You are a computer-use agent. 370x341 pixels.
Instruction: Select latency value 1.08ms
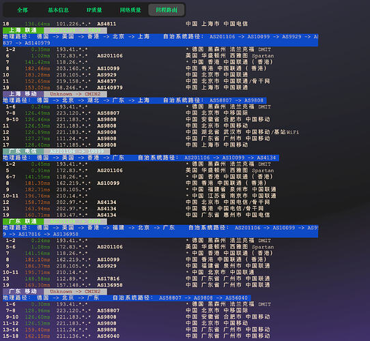coord(40,247)
